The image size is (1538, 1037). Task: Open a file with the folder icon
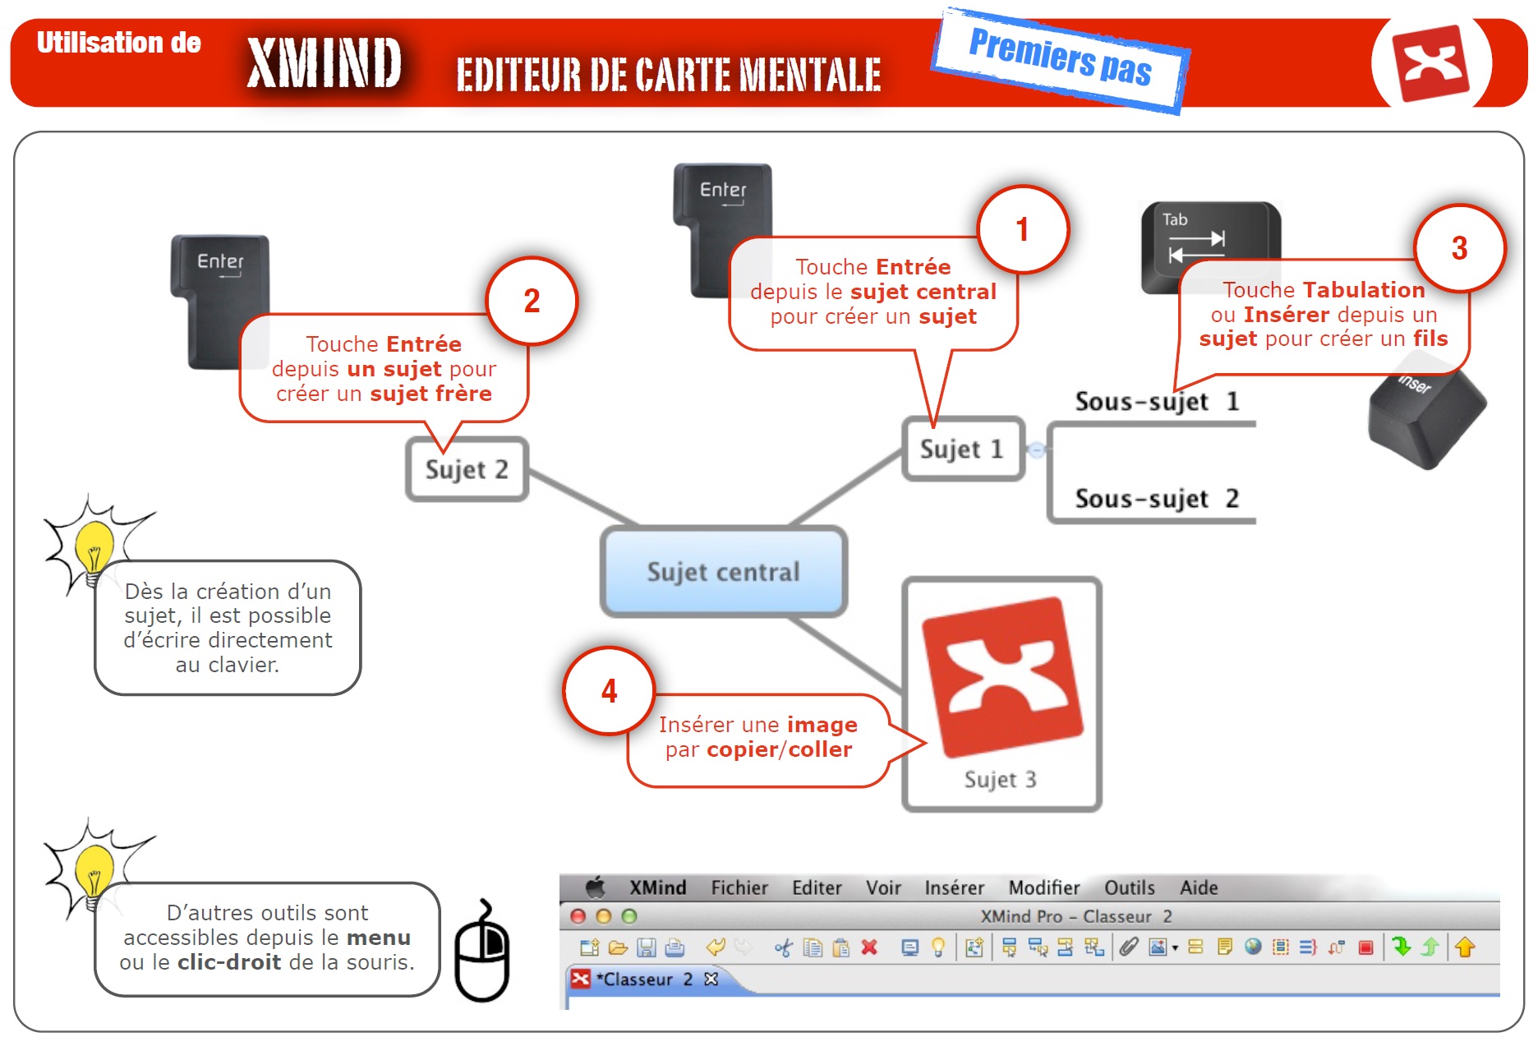(x=618, y=947)
